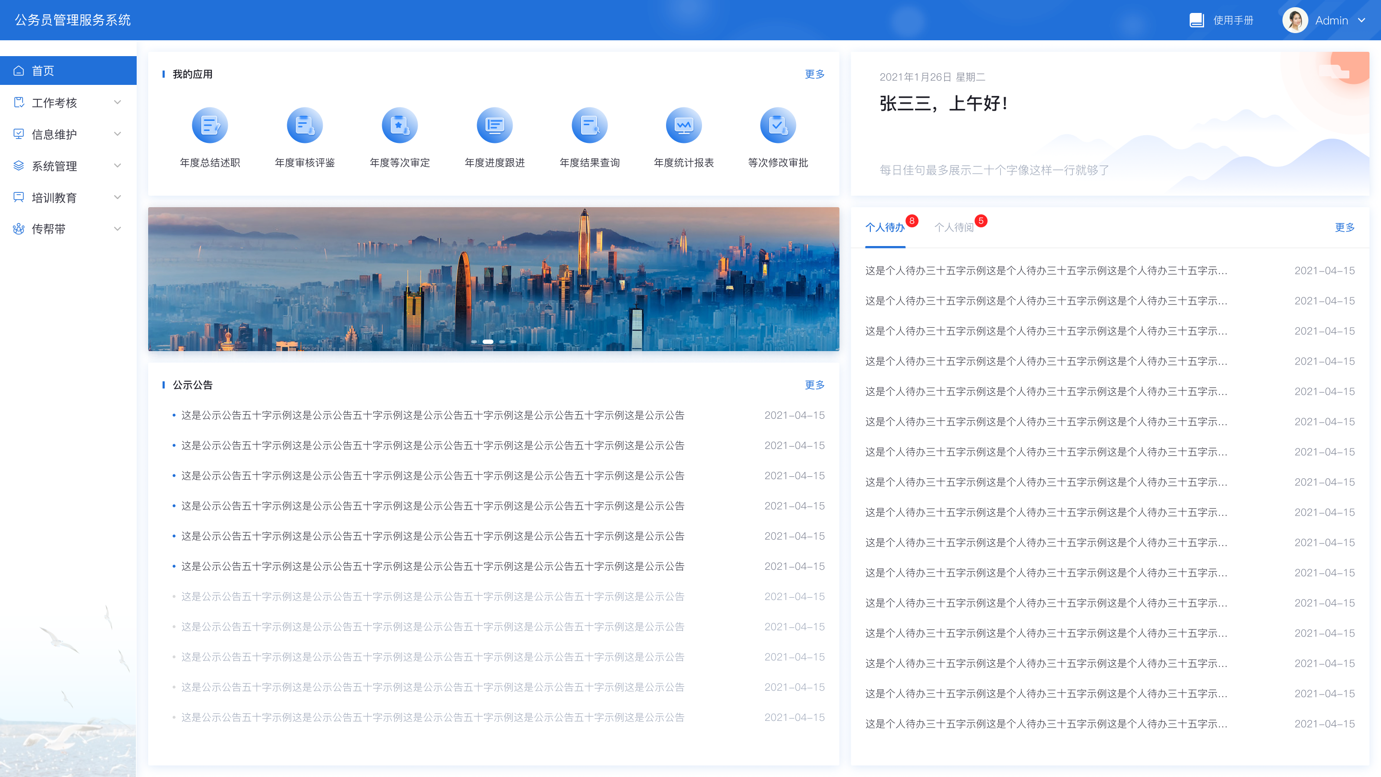The image size is (1381, 777).
Task: Click the 每日佳句 quote line
Action: (994, 170)
